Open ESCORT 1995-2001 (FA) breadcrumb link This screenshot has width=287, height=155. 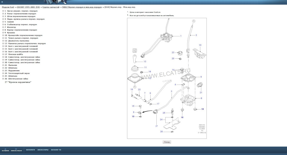(28, 7)
